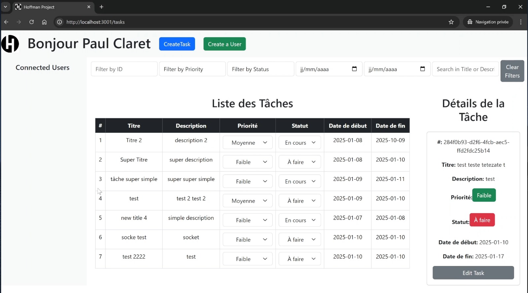
Task: Click the Hoffman Project logo icon
Action: [x=10, y=44]
